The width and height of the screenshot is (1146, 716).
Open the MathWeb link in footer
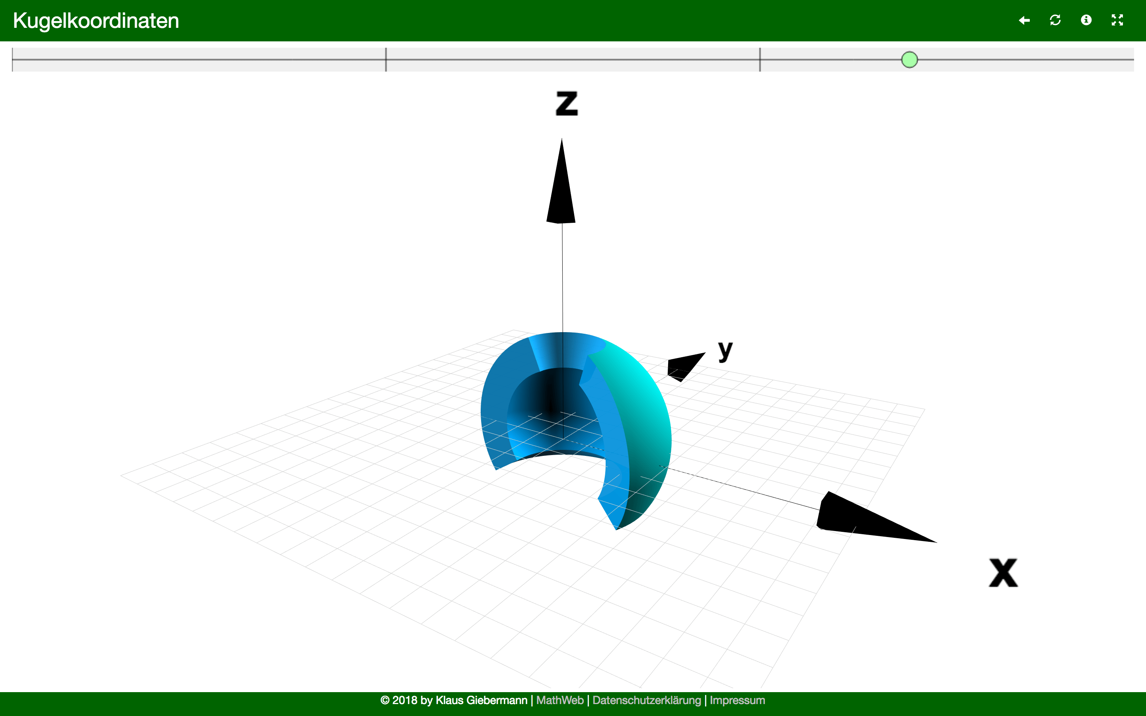(560, 700)
